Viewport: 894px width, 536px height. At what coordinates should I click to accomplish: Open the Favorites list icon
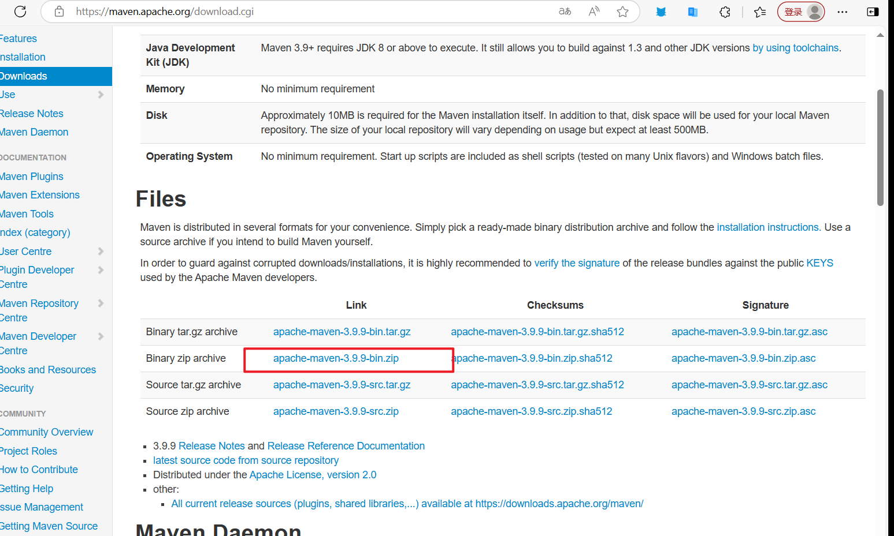[760, 12]
